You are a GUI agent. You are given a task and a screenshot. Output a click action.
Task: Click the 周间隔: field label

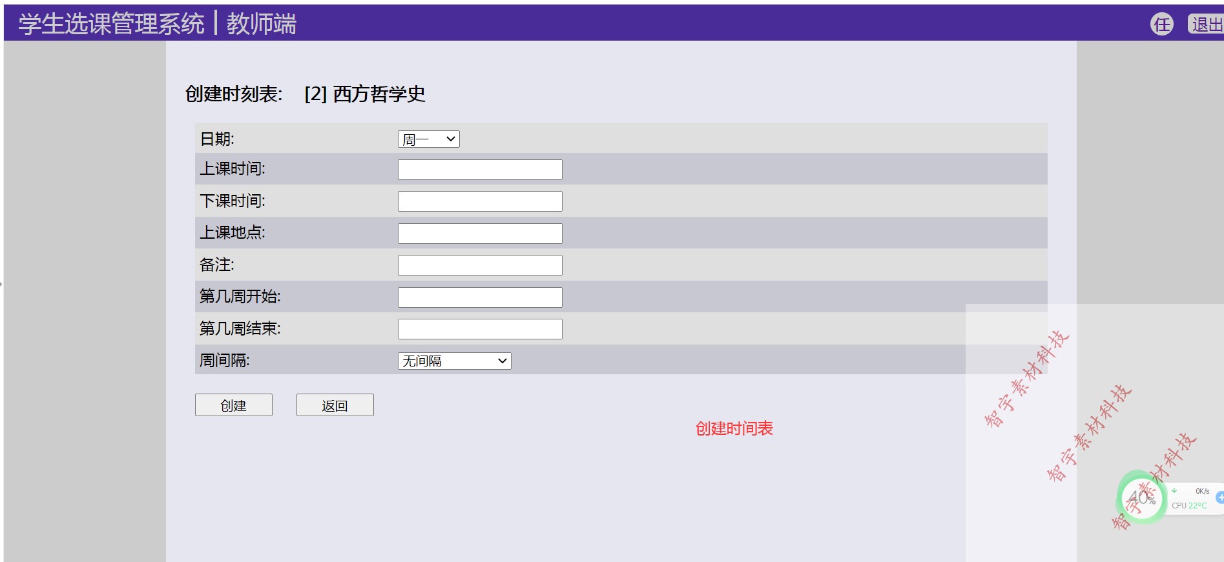point(224,361)
